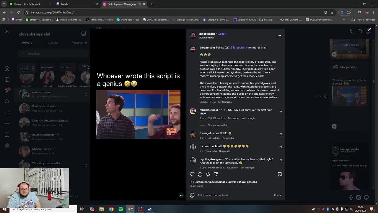Viewport: 378px width, 213px height.
Task: Open Spotify from the taskbar
Action: coord(121,209)
